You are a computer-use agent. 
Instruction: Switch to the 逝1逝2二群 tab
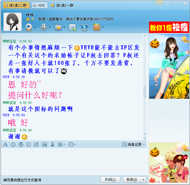[16, 5]
